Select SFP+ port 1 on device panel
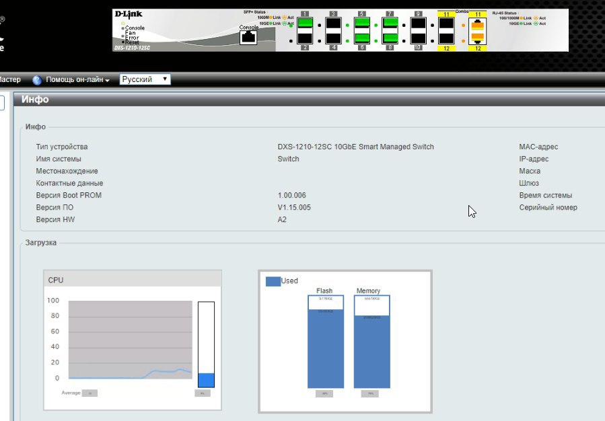This screenshot has width=605, height=421. point(305,23)
